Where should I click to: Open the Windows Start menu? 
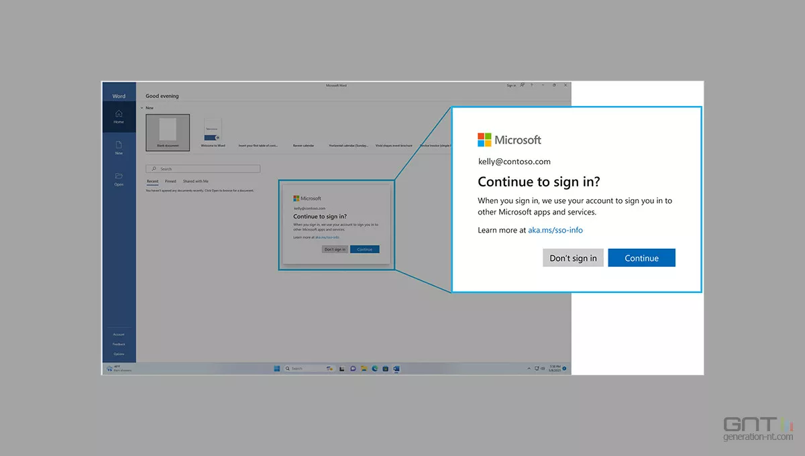click(x=276, y=368)
